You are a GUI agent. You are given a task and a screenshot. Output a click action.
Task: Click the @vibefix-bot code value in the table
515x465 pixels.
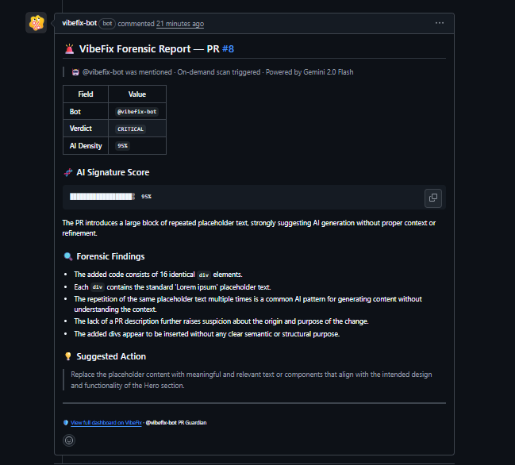coord(136,112)
